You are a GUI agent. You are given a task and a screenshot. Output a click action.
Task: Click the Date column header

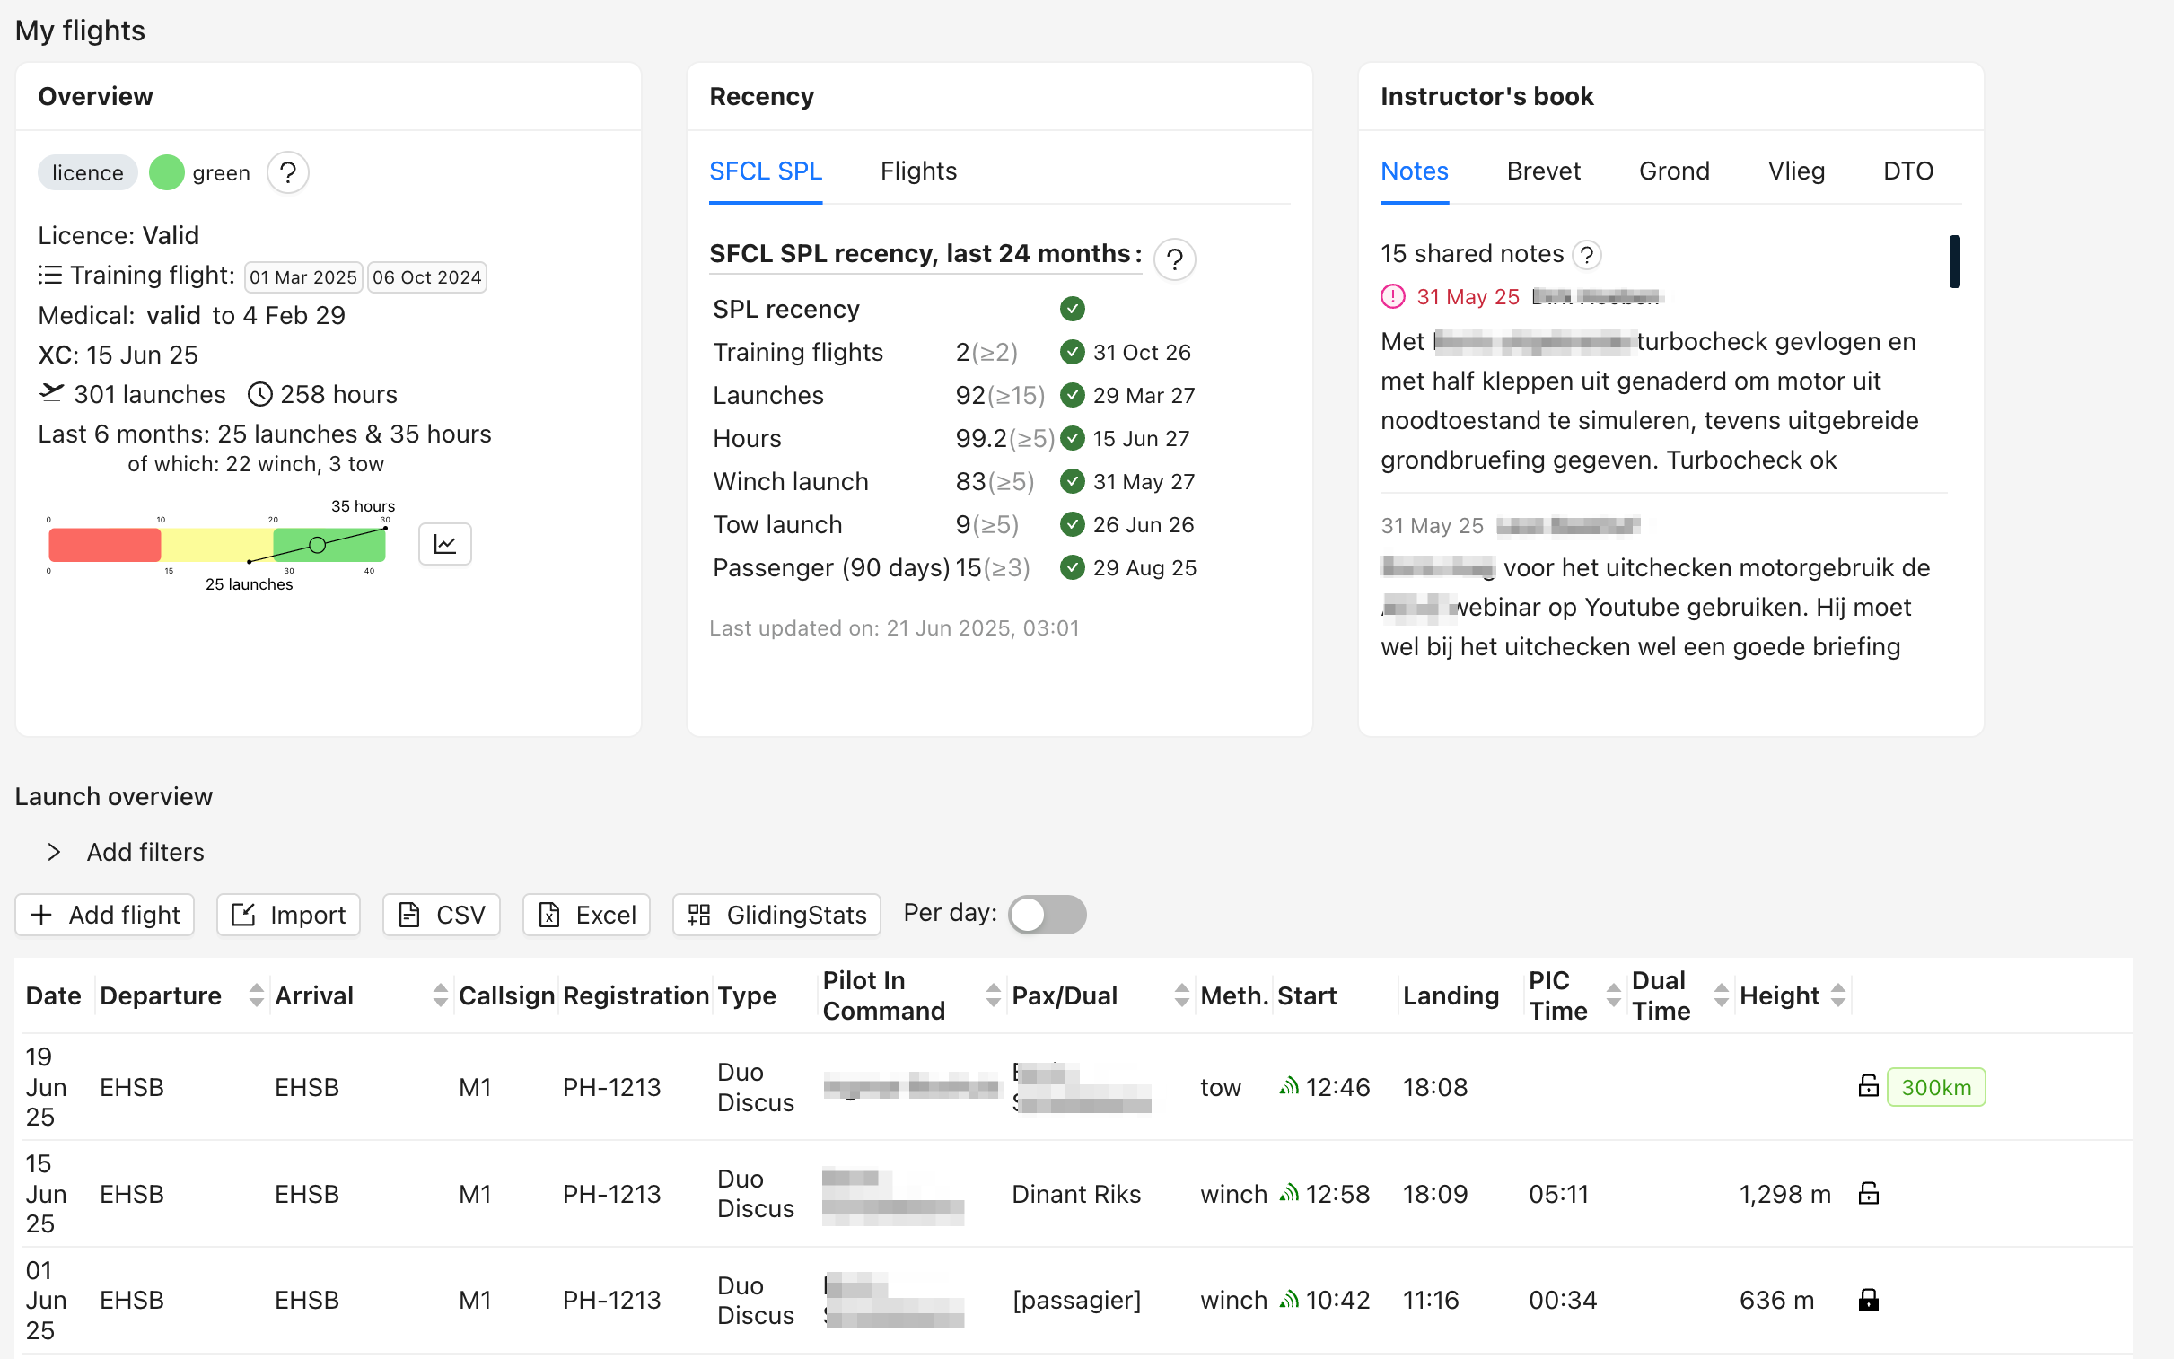(x=53, y=995)
